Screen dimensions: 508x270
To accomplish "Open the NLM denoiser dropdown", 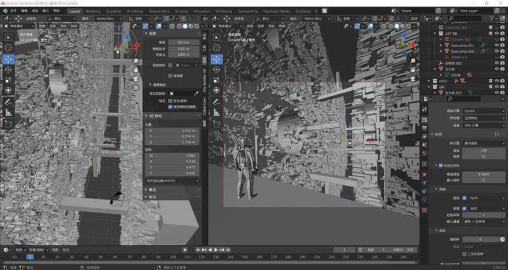I will (x=486, y=198).
